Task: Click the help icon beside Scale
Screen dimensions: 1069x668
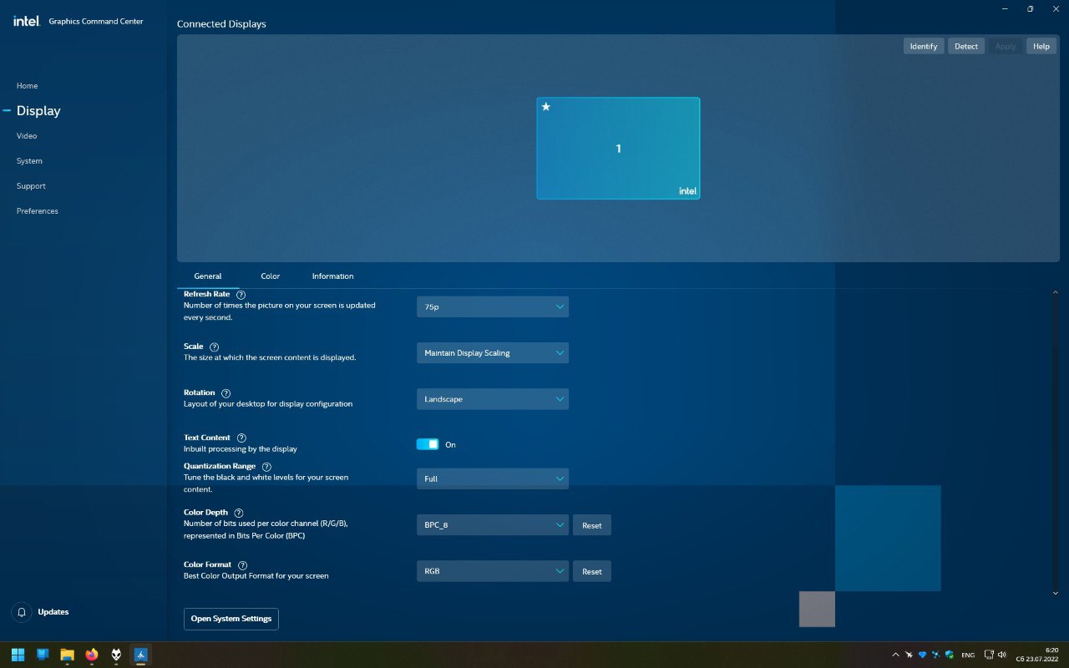Action: (x=215, y=347)
